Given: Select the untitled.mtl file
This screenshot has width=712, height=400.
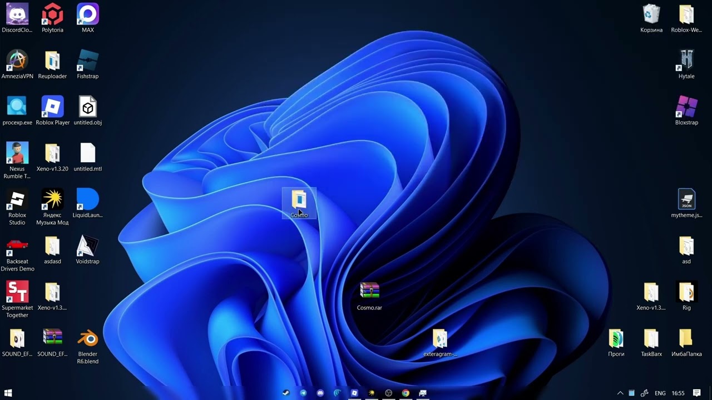Looking at the screenshot, I should (88, 157).
